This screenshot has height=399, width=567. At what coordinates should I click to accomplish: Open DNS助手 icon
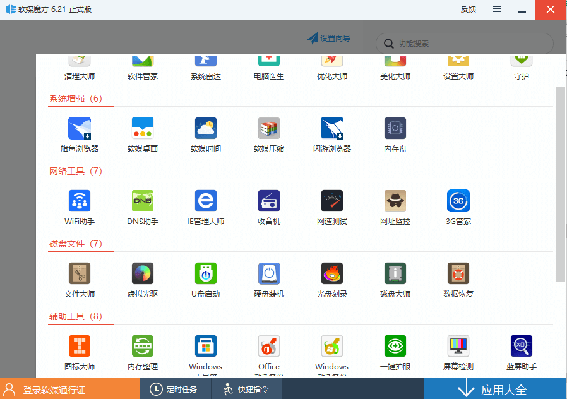(x=143, y=201)
